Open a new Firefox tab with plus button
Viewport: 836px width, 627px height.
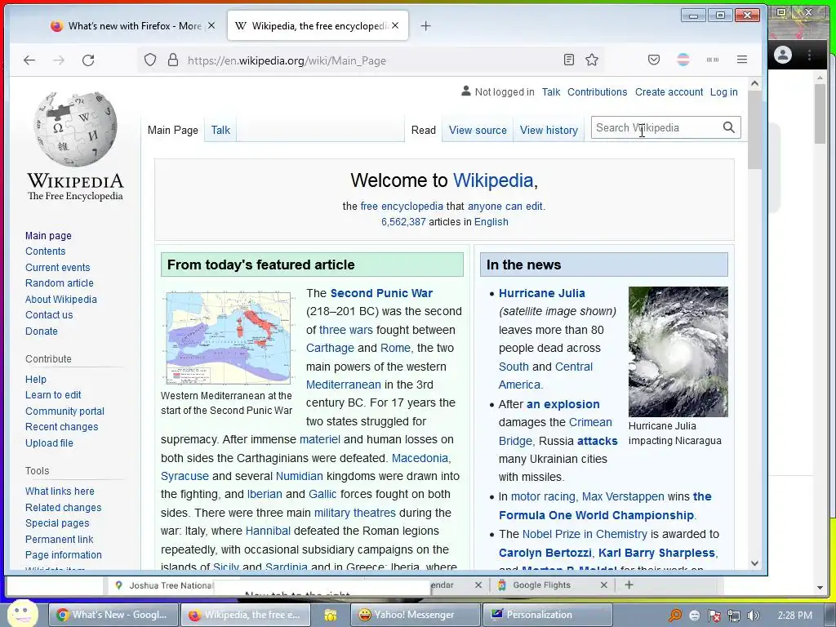[x=425, y=25]
